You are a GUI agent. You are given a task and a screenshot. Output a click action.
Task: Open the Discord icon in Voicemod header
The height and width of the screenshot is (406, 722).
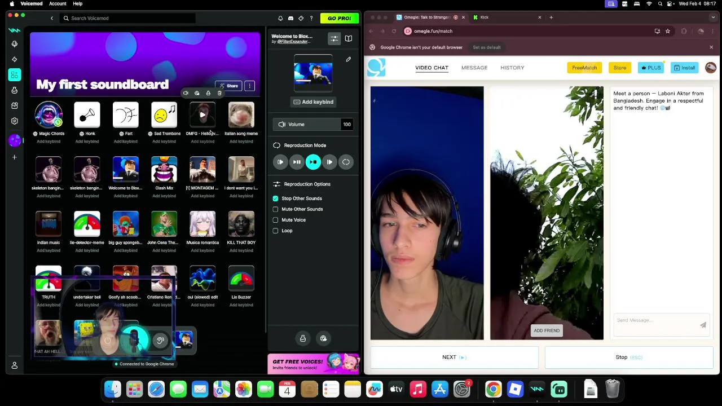coord(290,18)
